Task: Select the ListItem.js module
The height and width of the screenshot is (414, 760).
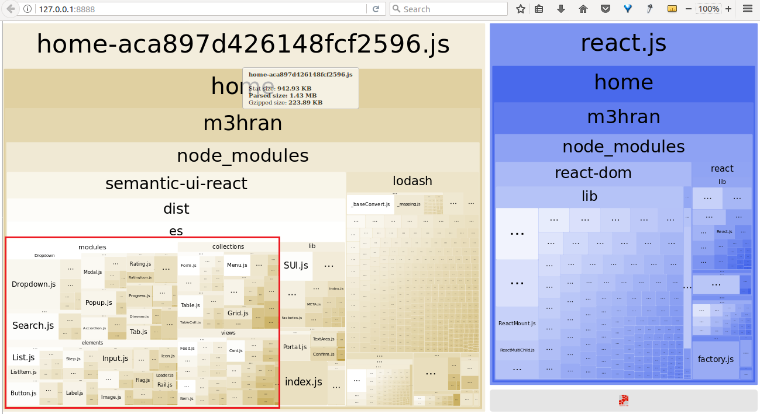Action: [23, 372]
